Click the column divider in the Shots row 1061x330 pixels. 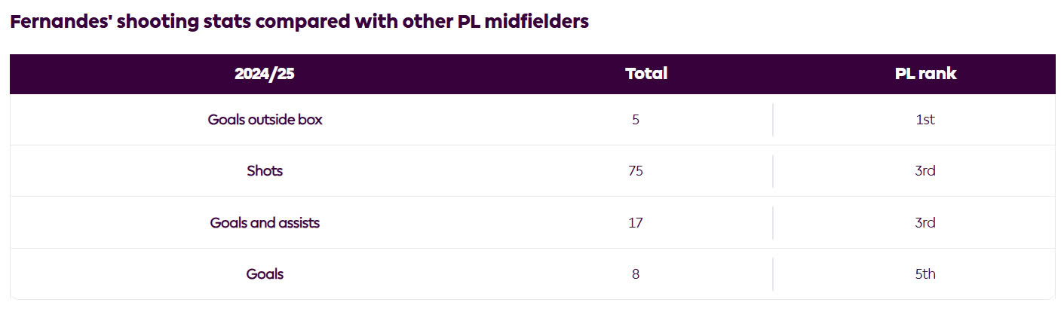tap(773, 171)
